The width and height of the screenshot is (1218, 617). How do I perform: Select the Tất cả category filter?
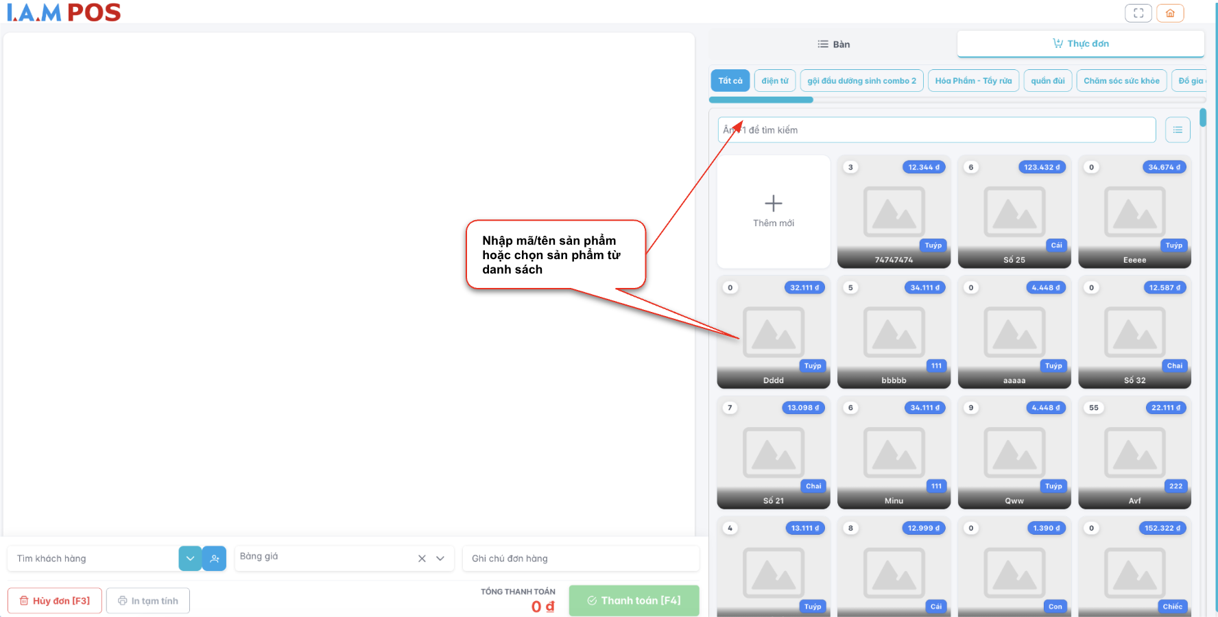pyautogui.click(x=730, y=81)
